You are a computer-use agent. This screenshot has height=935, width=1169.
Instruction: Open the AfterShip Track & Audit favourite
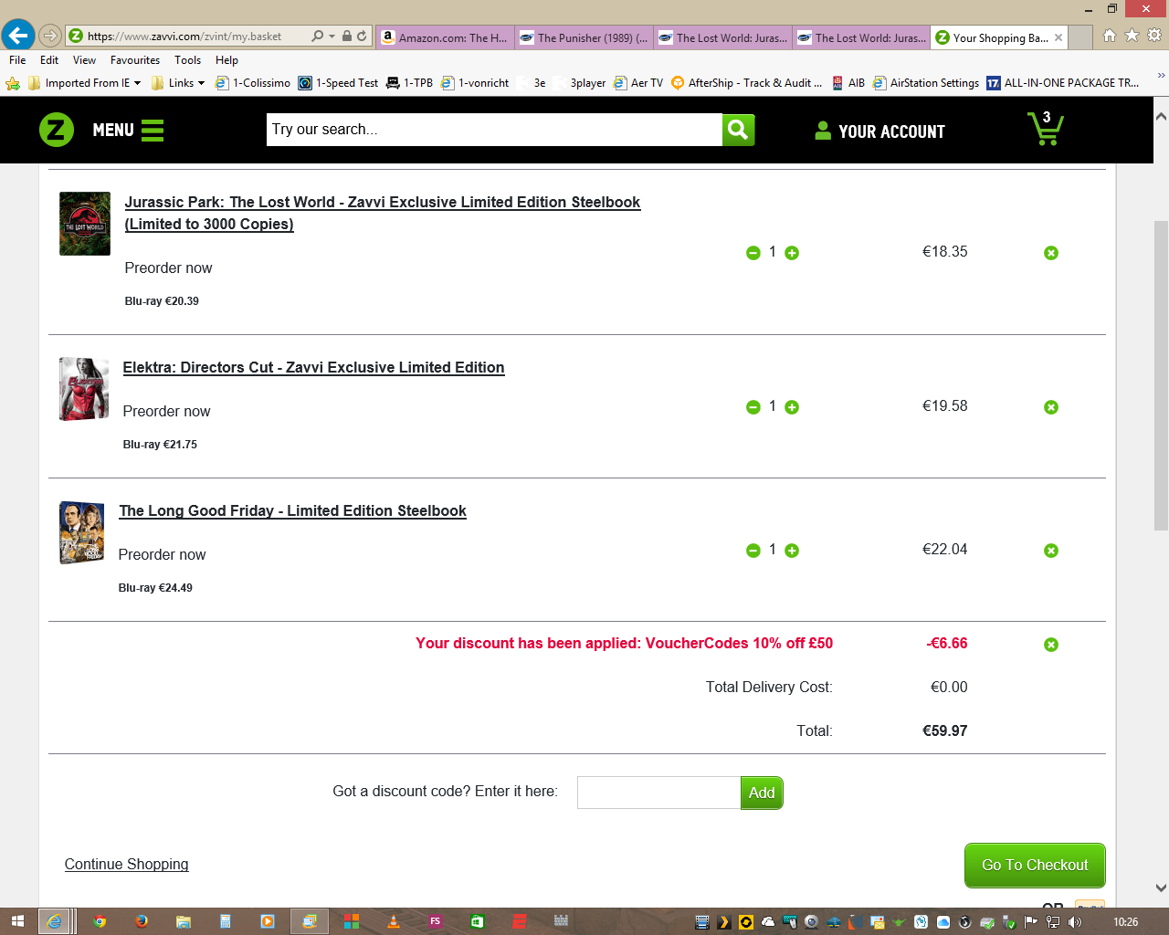click(746, 83)
